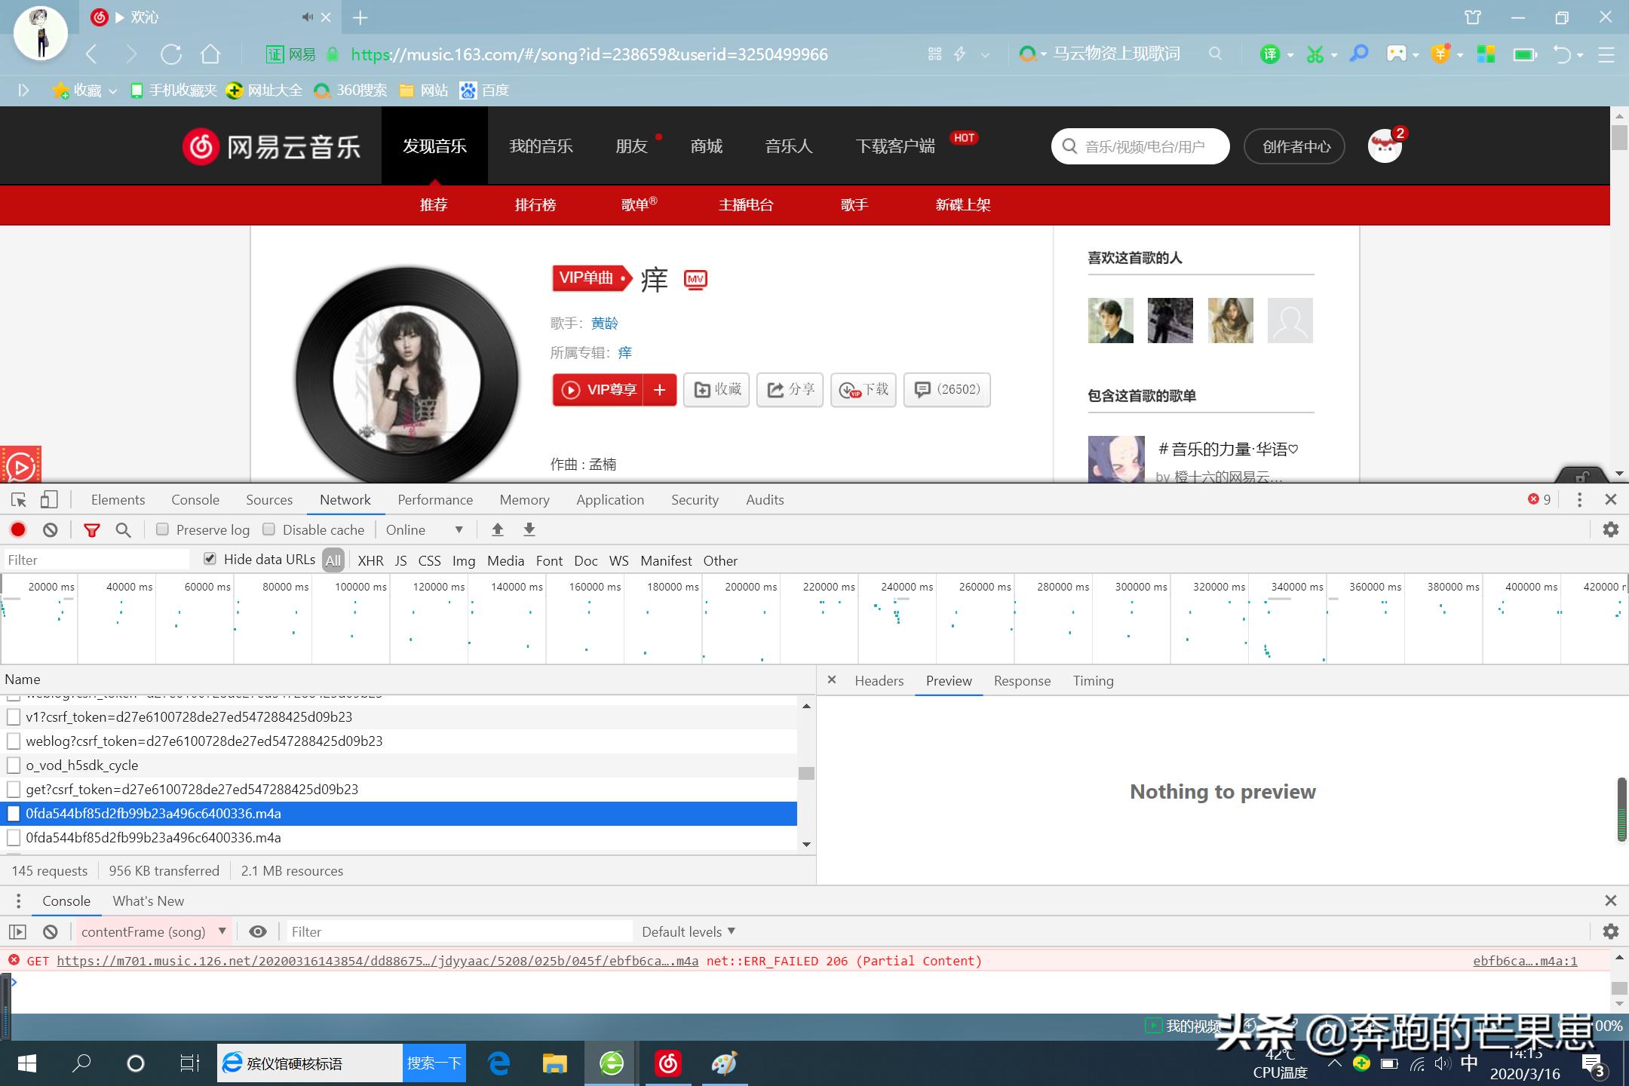Stop recording the network log
This screenshot has width=1629, height=1086.
(x=17, y=529)
